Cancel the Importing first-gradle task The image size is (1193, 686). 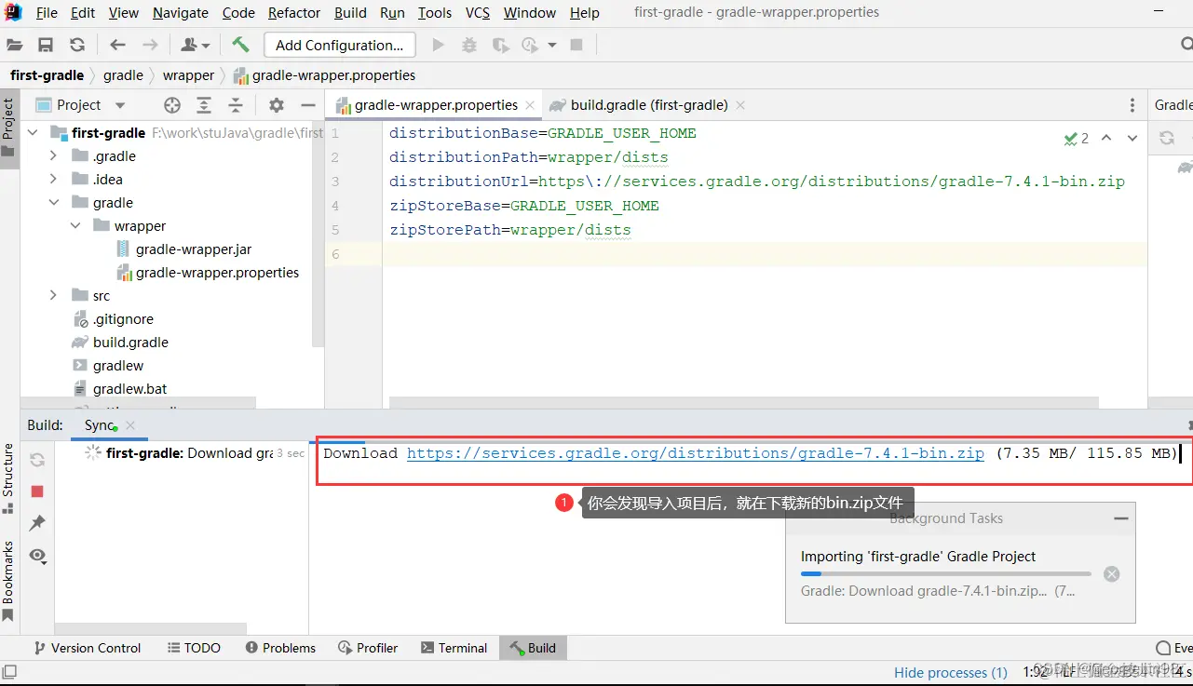[x=1111, y=574]
